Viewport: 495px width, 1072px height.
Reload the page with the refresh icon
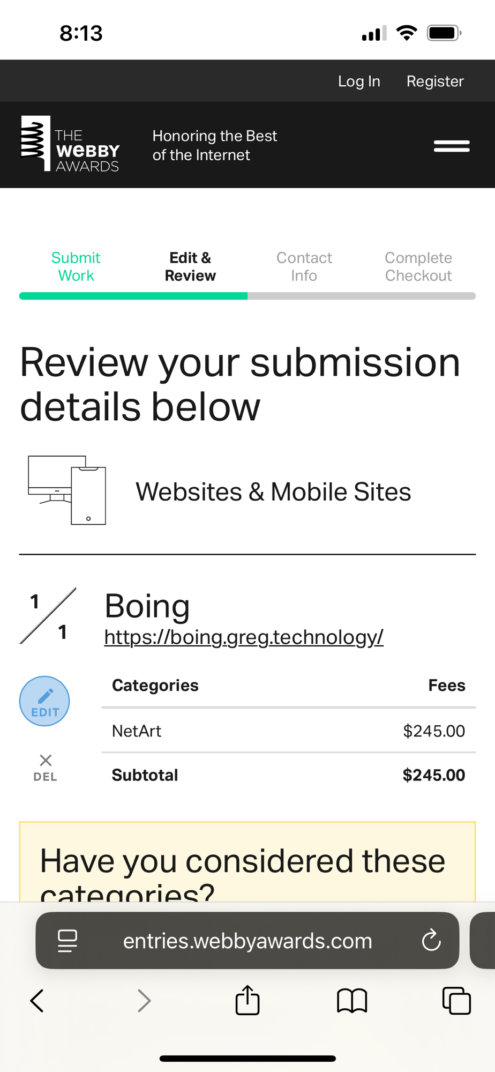click(431, 940)
